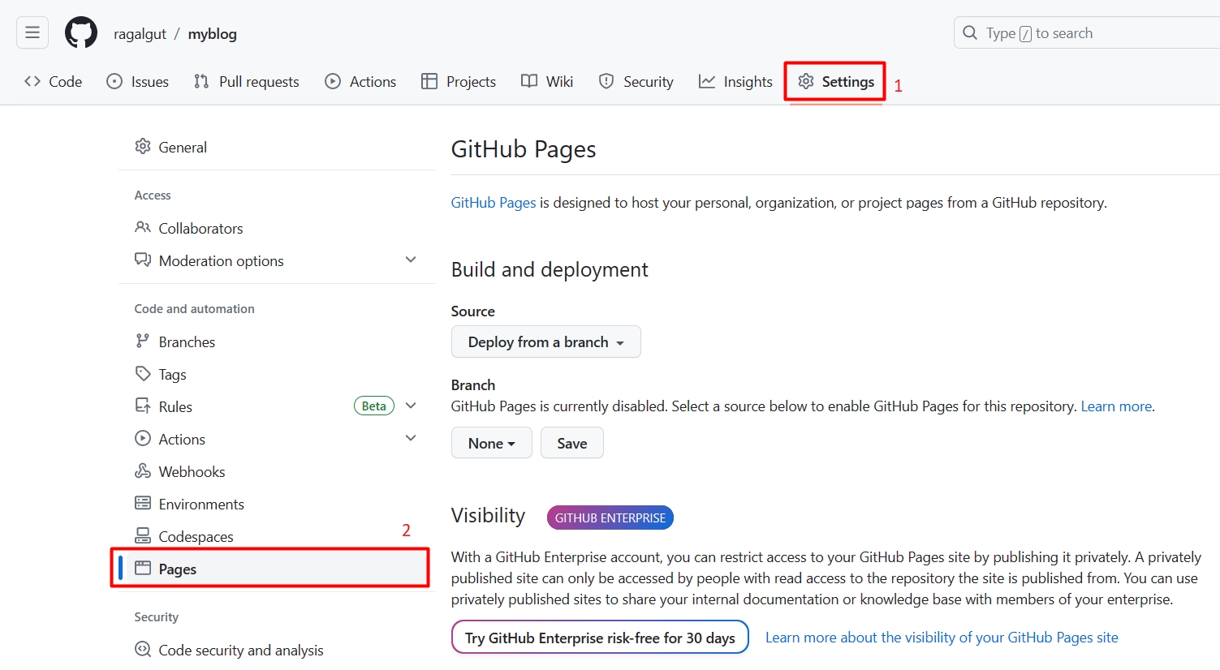Click the Environments server icon
The height and width of the screenshot is (670, 1220).
[143, 503]
